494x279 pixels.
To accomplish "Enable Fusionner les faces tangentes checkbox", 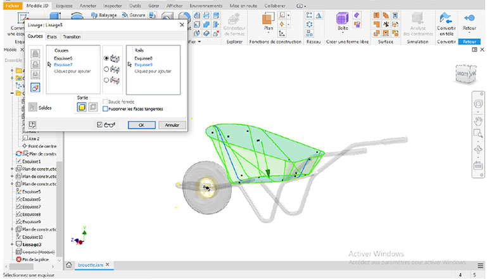I will pyautogui.click(x=105, y=108).
